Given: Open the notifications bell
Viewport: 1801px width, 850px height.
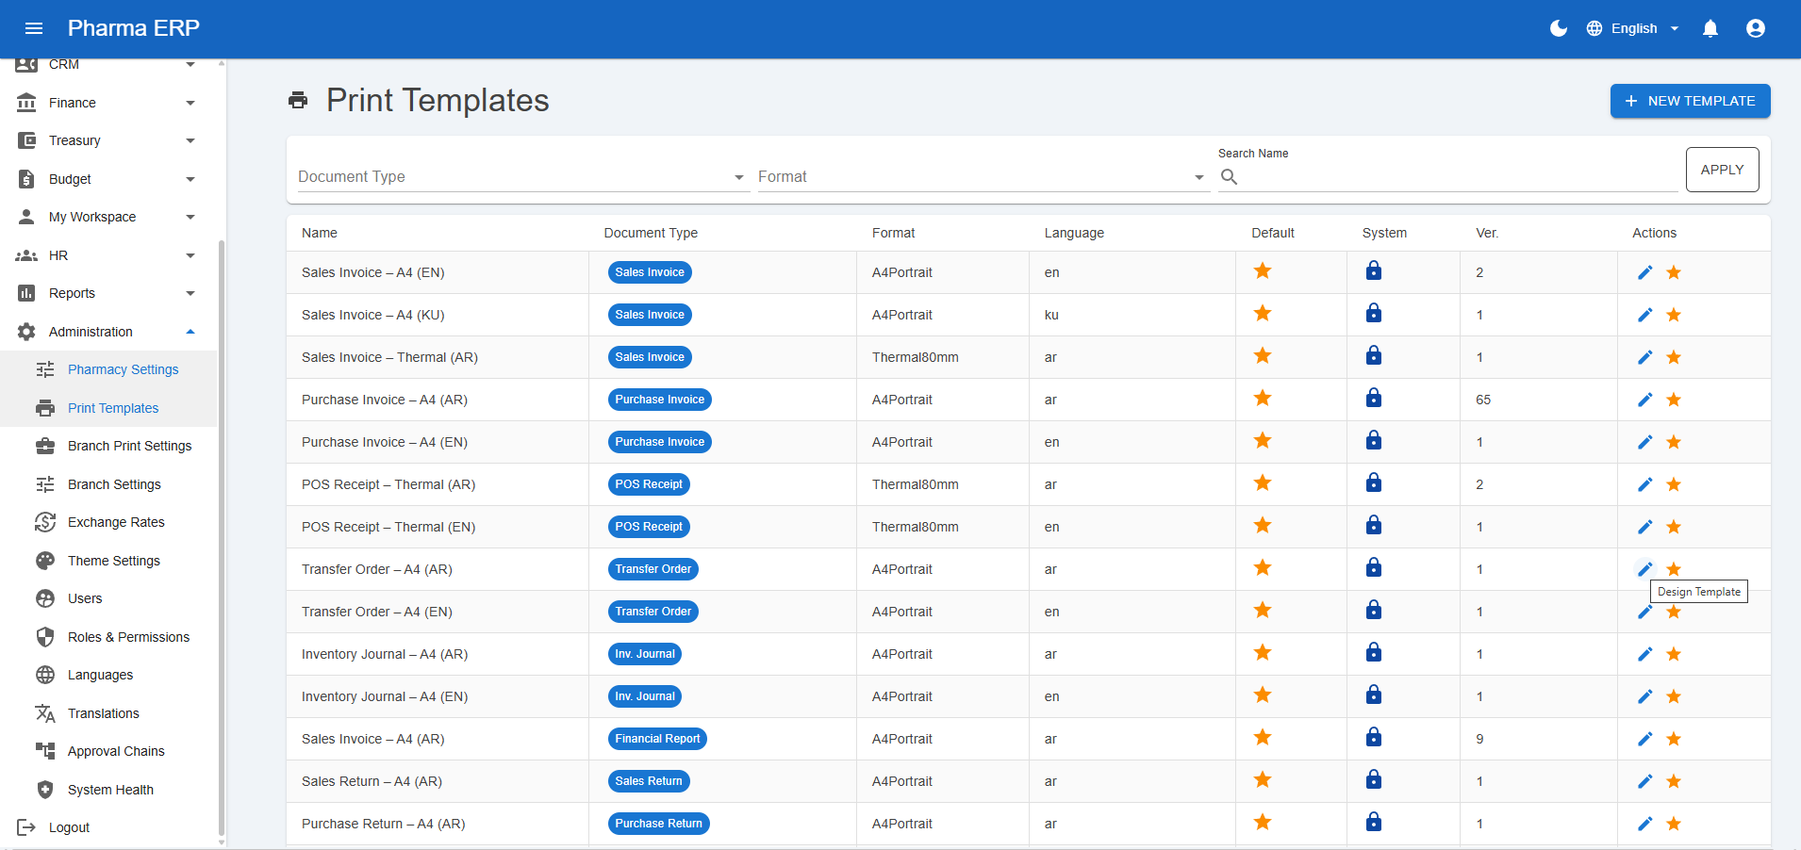Looking at the screenshot, I should coord(1710,28).
